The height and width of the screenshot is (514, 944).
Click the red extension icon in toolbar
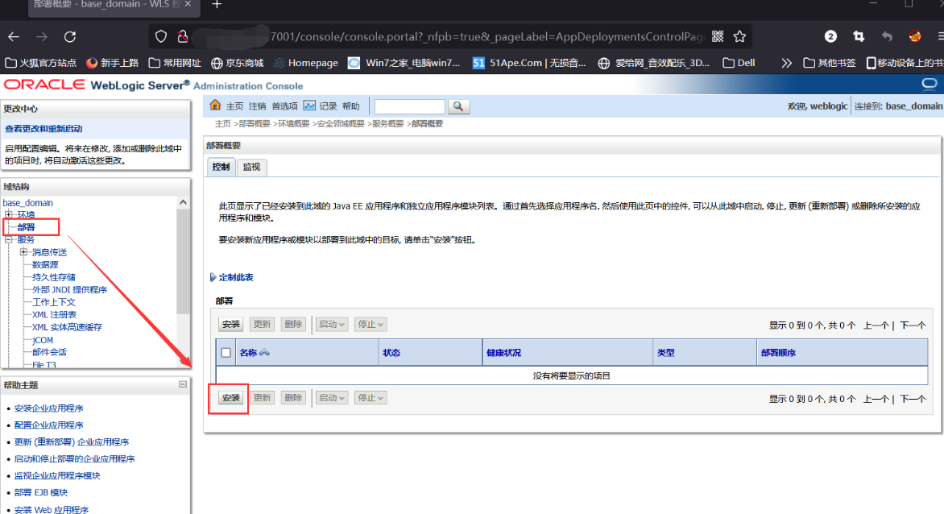pyautogui.click(x=915, y=37)
